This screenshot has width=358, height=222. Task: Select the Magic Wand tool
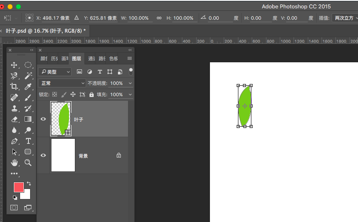28,76
